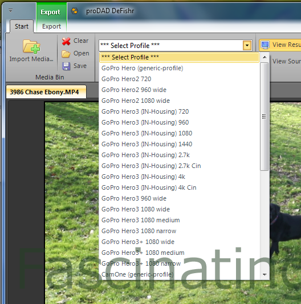Click the Save floppy disk icon
This screenshot has height=304, width=301.
pyautogui.click(x=66, y=66)
